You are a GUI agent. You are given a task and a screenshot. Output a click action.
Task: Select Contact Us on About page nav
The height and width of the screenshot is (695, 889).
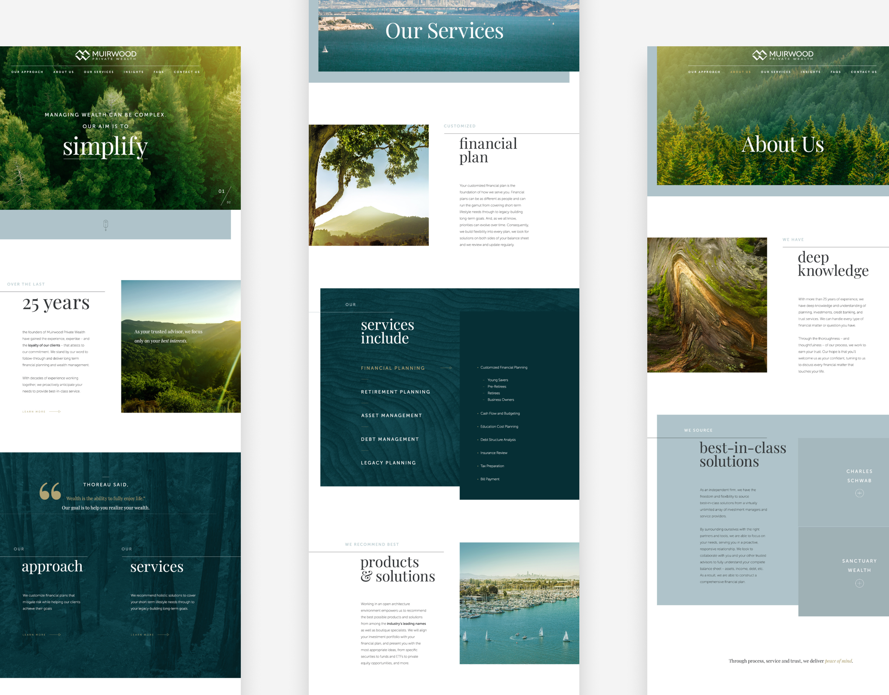pyautogui.click(x=863, y=72)
